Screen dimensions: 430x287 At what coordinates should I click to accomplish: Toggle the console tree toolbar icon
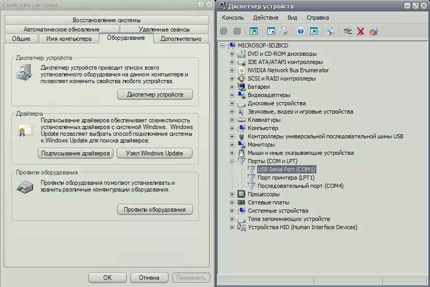click(253, 31)
